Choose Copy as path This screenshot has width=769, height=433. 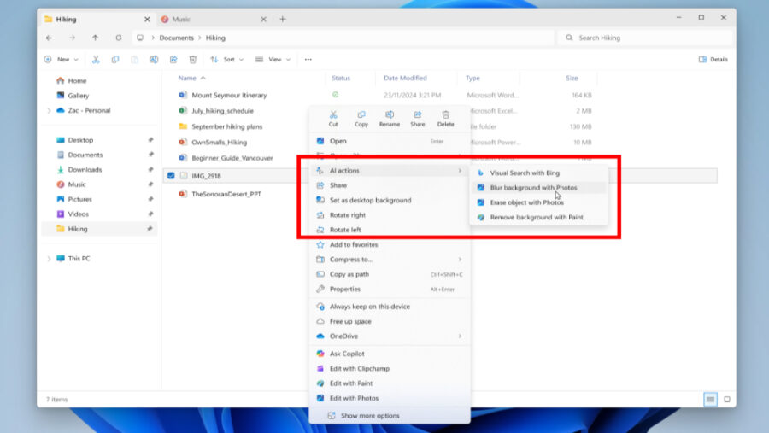pyautogui.click(x=390, y=274)
